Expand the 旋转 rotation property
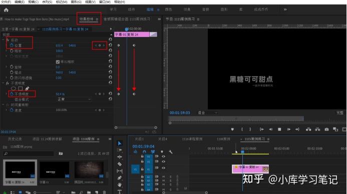Screen dimensions: 347x194 pos(6,67)
